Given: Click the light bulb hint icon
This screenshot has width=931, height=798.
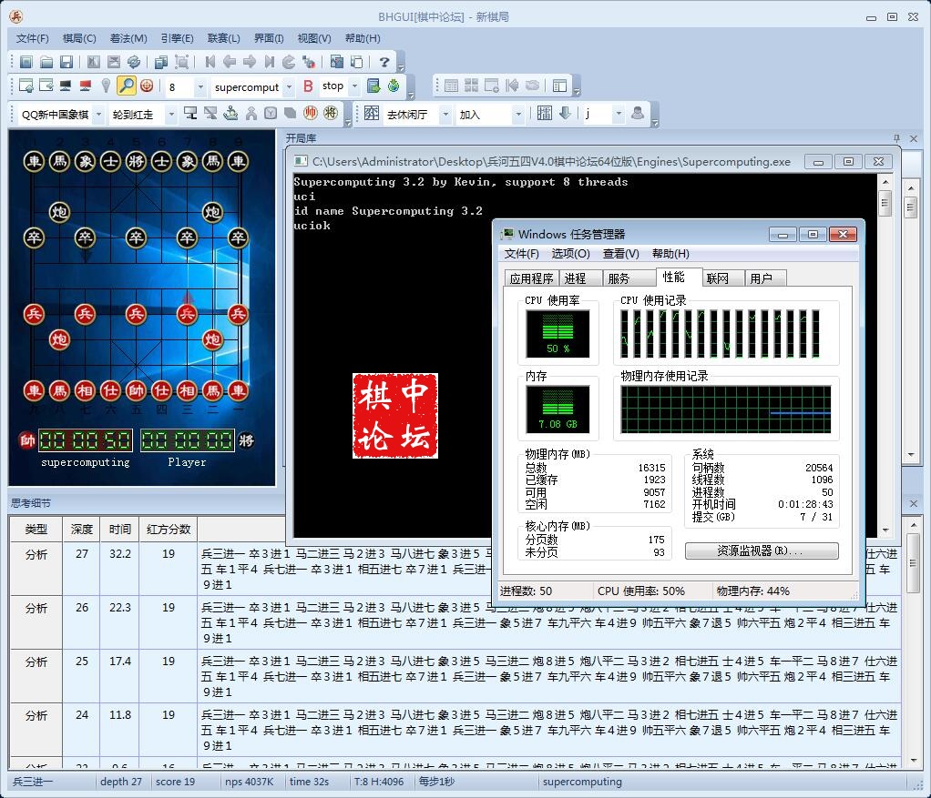Looking at the screenshot, I should coord(106,86).
